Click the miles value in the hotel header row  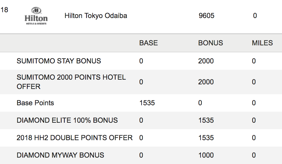255,16
